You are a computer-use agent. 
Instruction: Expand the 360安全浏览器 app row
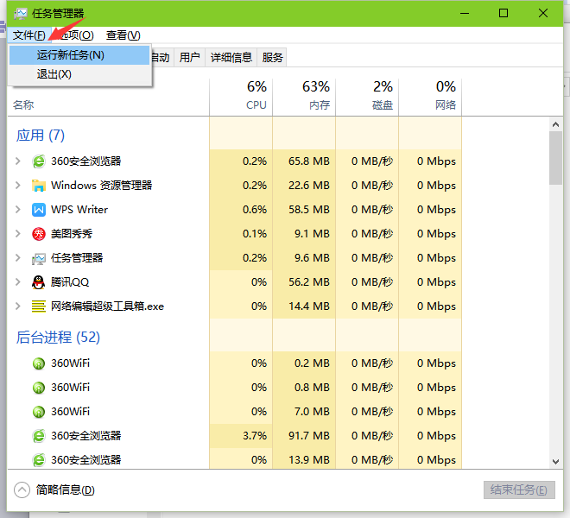tap(17, 161)
